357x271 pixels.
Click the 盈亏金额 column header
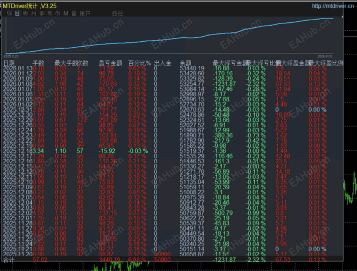[x=110, y=63]
